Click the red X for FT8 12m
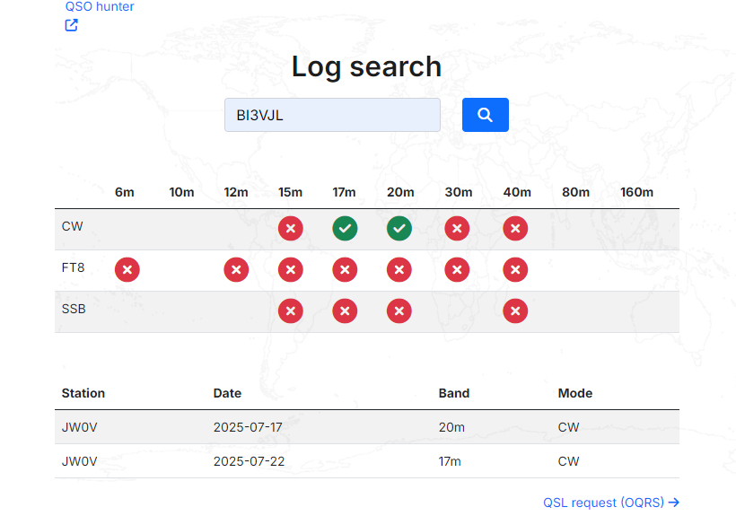736x516 pixels. coord(236,269)
